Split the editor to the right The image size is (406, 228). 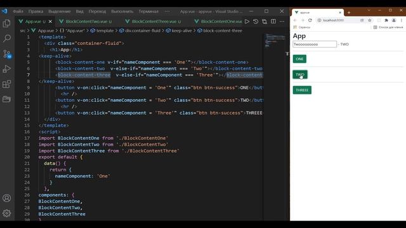[273, 22]
